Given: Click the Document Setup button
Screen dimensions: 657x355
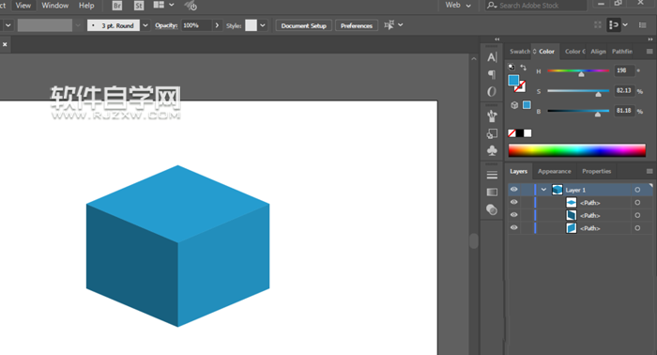Looking at the screenshot, I should (x=304, y=25).
